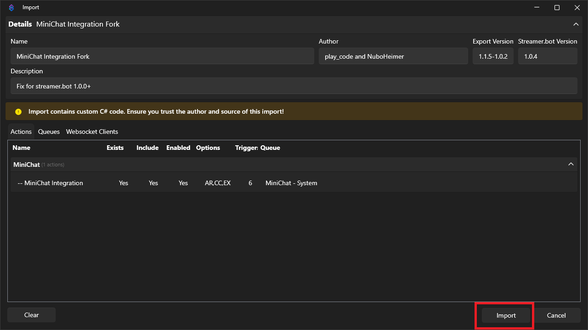Collapse the MiniChat group chevron

(571, 164)
